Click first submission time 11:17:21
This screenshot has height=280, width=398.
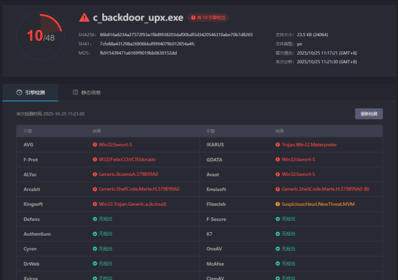327,53
